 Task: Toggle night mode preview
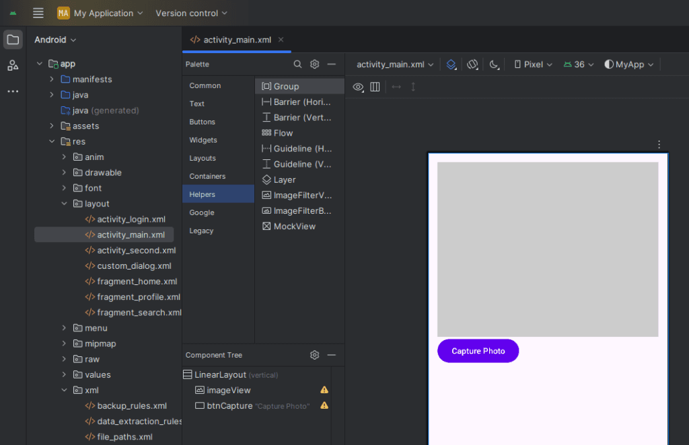[x=494, y=65]
